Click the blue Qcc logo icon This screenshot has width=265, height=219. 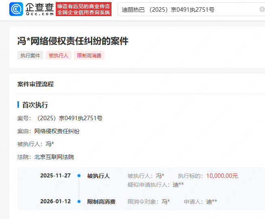[x=16, y=9]
